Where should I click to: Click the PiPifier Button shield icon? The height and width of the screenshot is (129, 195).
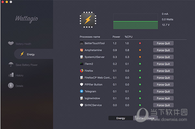pos(82,85)
